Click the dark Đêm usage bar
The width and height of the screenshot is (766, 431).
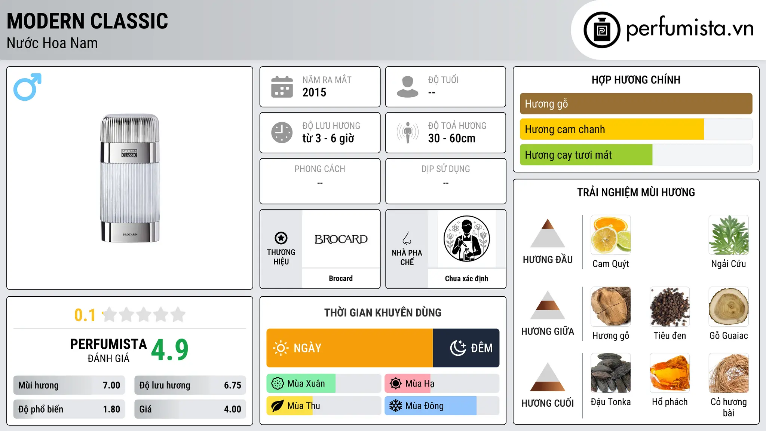(466, 348)
